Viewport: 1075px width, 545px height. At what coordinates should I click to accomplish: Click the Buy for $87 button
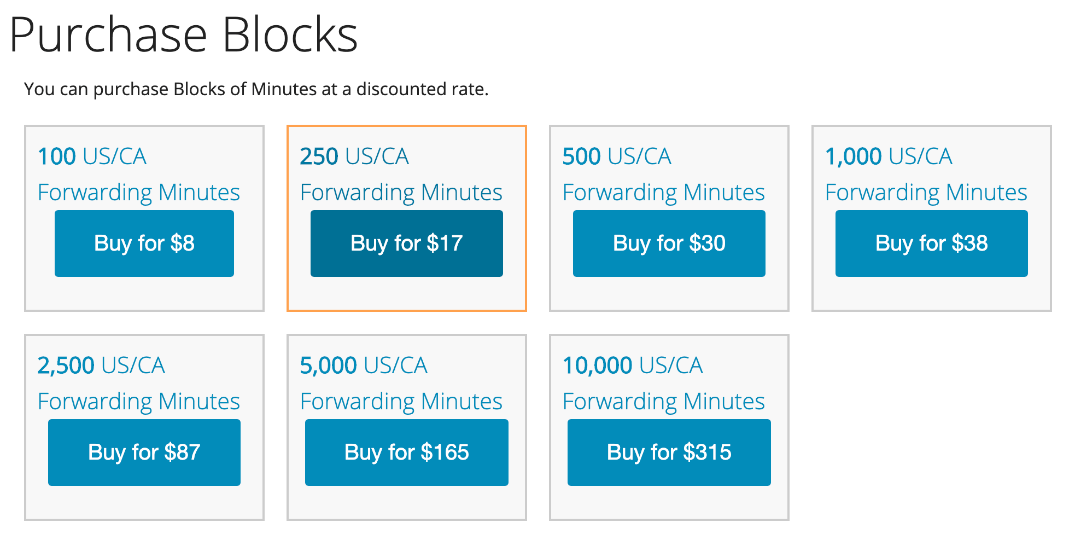144,453
